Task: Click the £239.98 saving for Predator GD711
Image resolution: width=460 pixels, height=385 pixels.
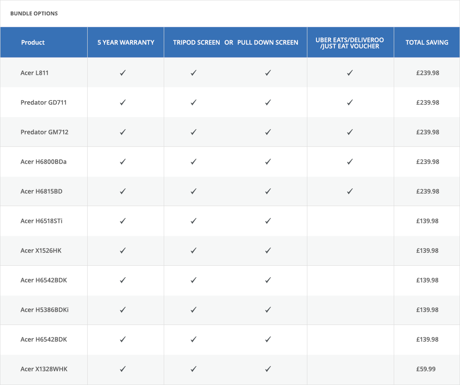Action: [428, 102]
